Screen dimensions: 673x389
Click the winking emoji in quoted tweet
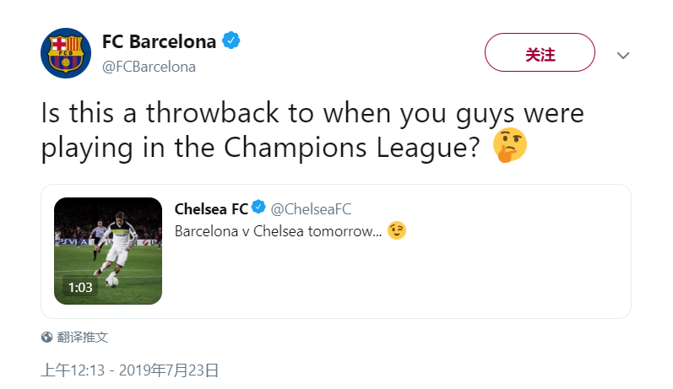397,230
